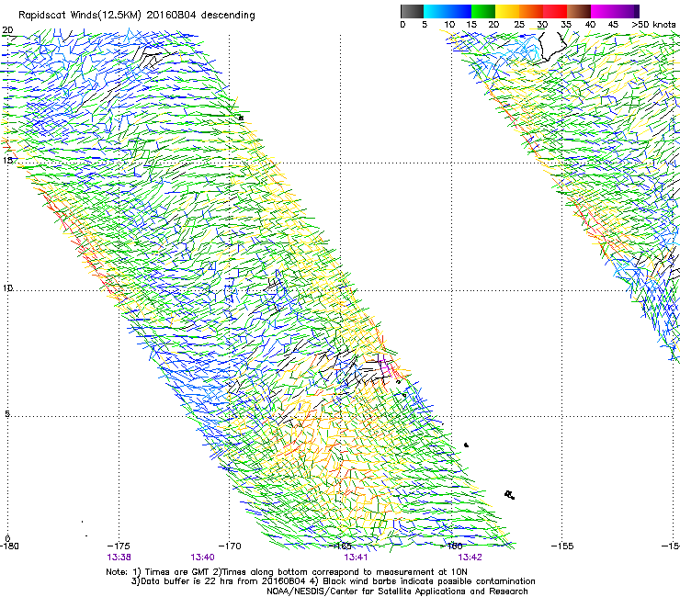Click the note line '3)Data buffer is 22 hrs'
The height and width of the screenshot is (597, 680).
coord(333,581)
